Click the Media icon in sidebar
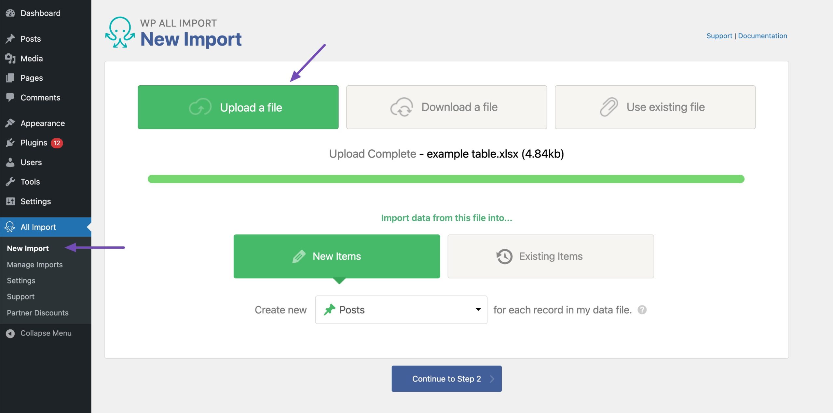The image size is (833, 413). [x=10, y=59]
